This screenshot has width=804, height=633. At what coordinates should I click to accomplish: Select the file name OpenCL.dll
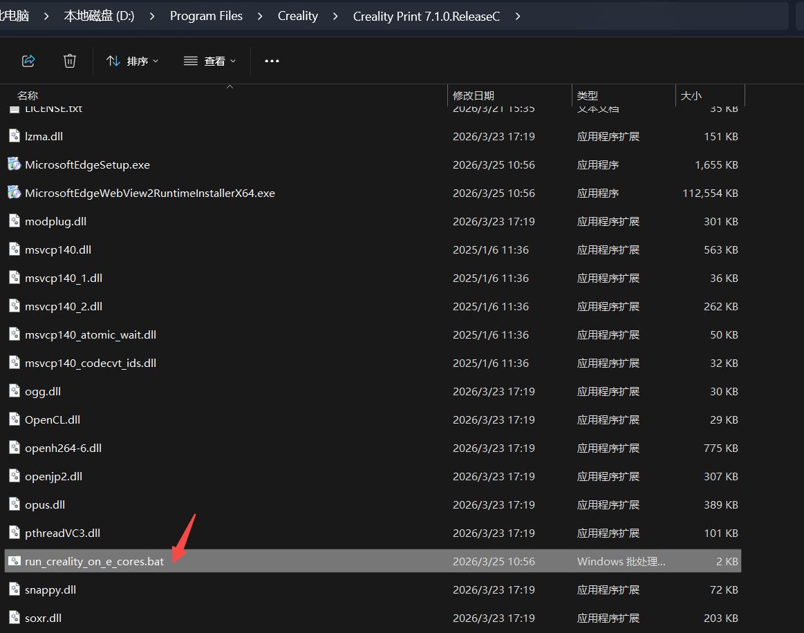53,419
